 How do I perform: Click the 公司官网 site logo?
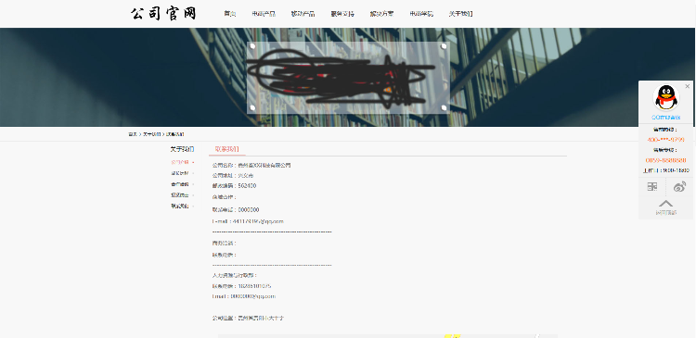point(163,14)
